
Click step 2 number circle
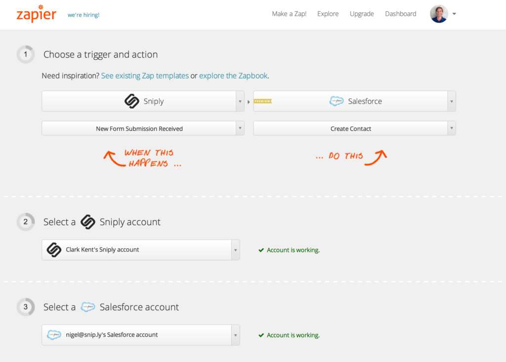tap(26, 222)
